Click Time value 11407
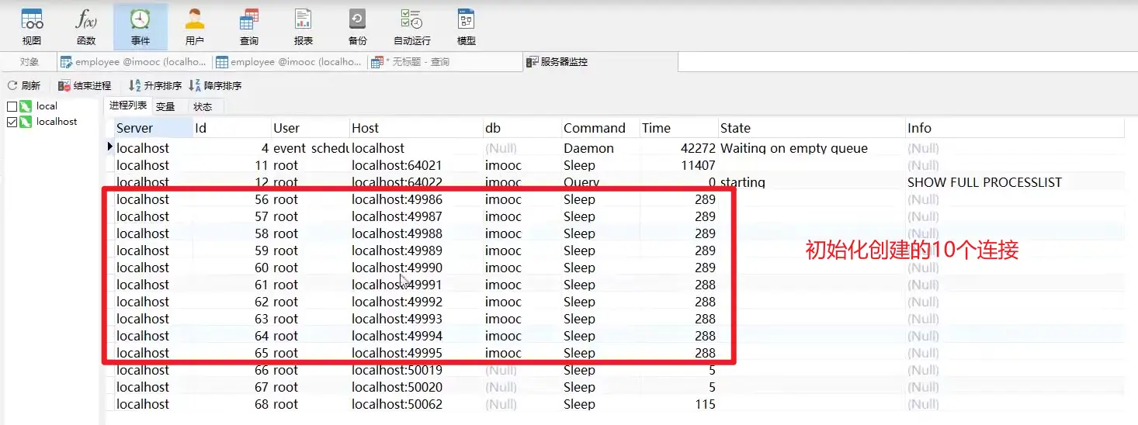The width and height of the screenshot is (1138, 425). click(698, 165)
